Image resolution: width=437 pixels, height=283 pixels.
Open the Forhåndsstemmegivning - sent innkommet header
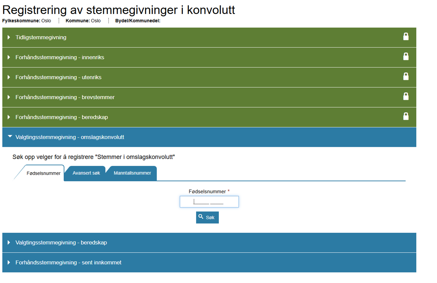tap(68, 262)
